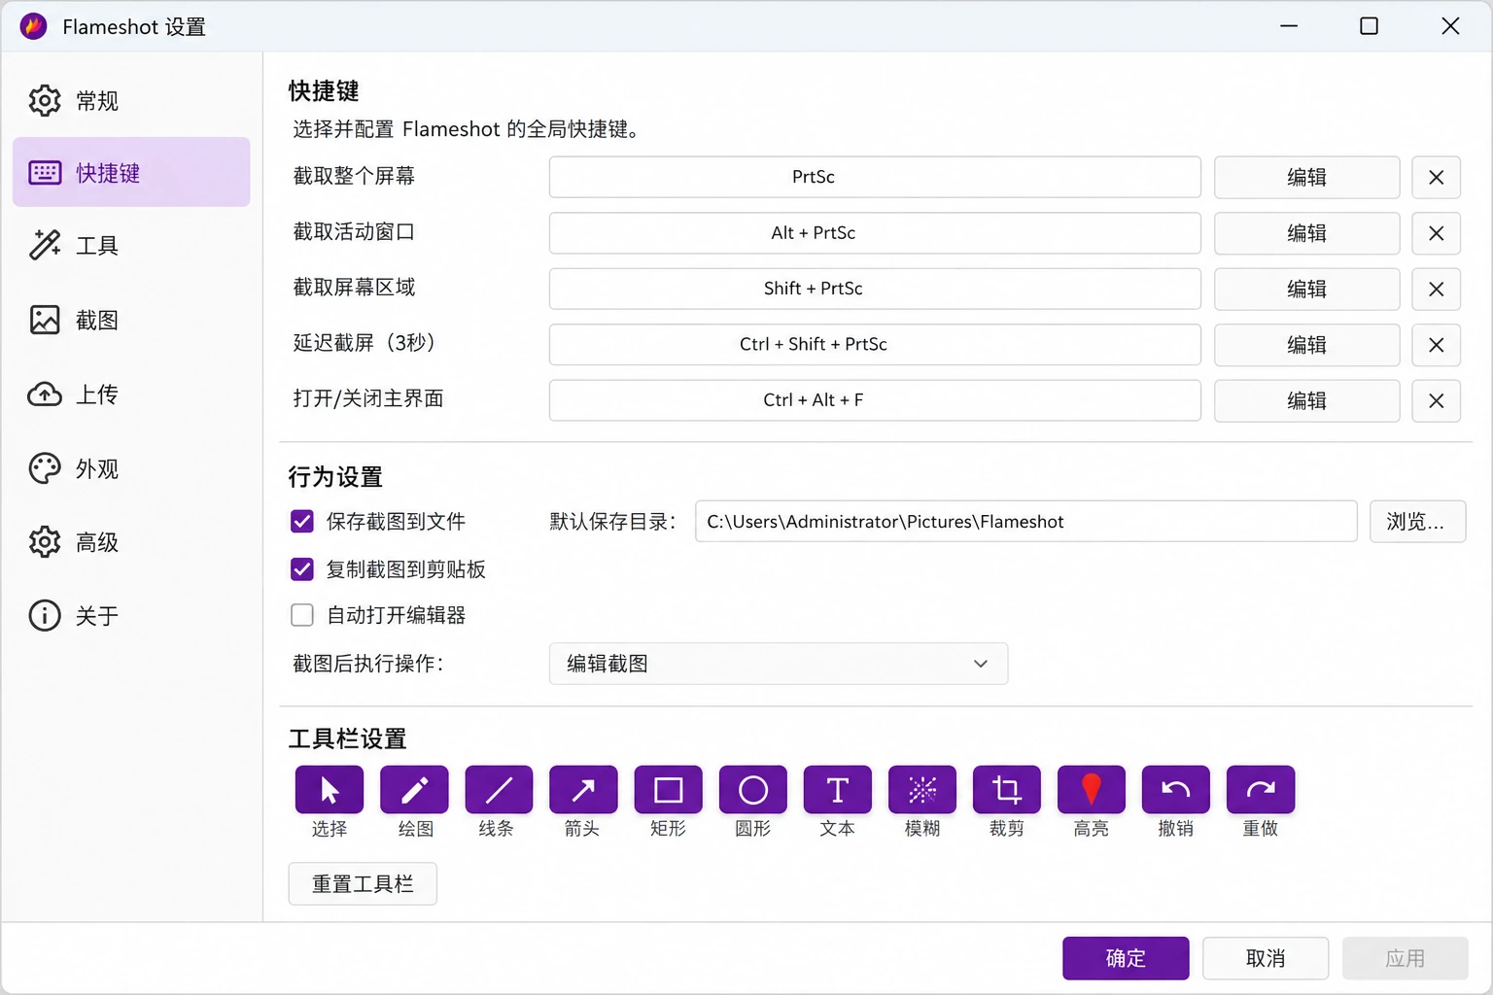Image resolution: width=1493 pixels, height=995 pixels.
Task: Select the 绘图 pencil tool icon
Action: [x=414, y=789]
